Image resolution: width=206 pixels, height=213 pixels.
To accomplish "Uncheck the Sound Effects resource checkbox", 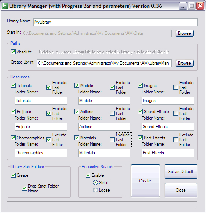I will (140, 112).
